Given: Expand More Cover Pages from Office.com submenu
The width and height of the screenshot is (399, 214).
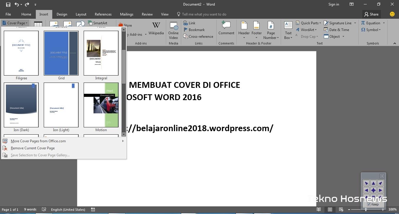Looking at the screenshot, I should coord(38,141).
